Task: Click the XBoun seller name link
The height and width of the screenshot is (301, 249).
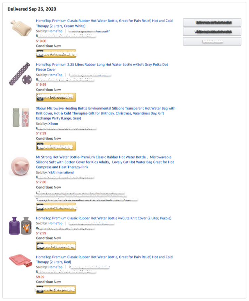Action: click(54, 123)
